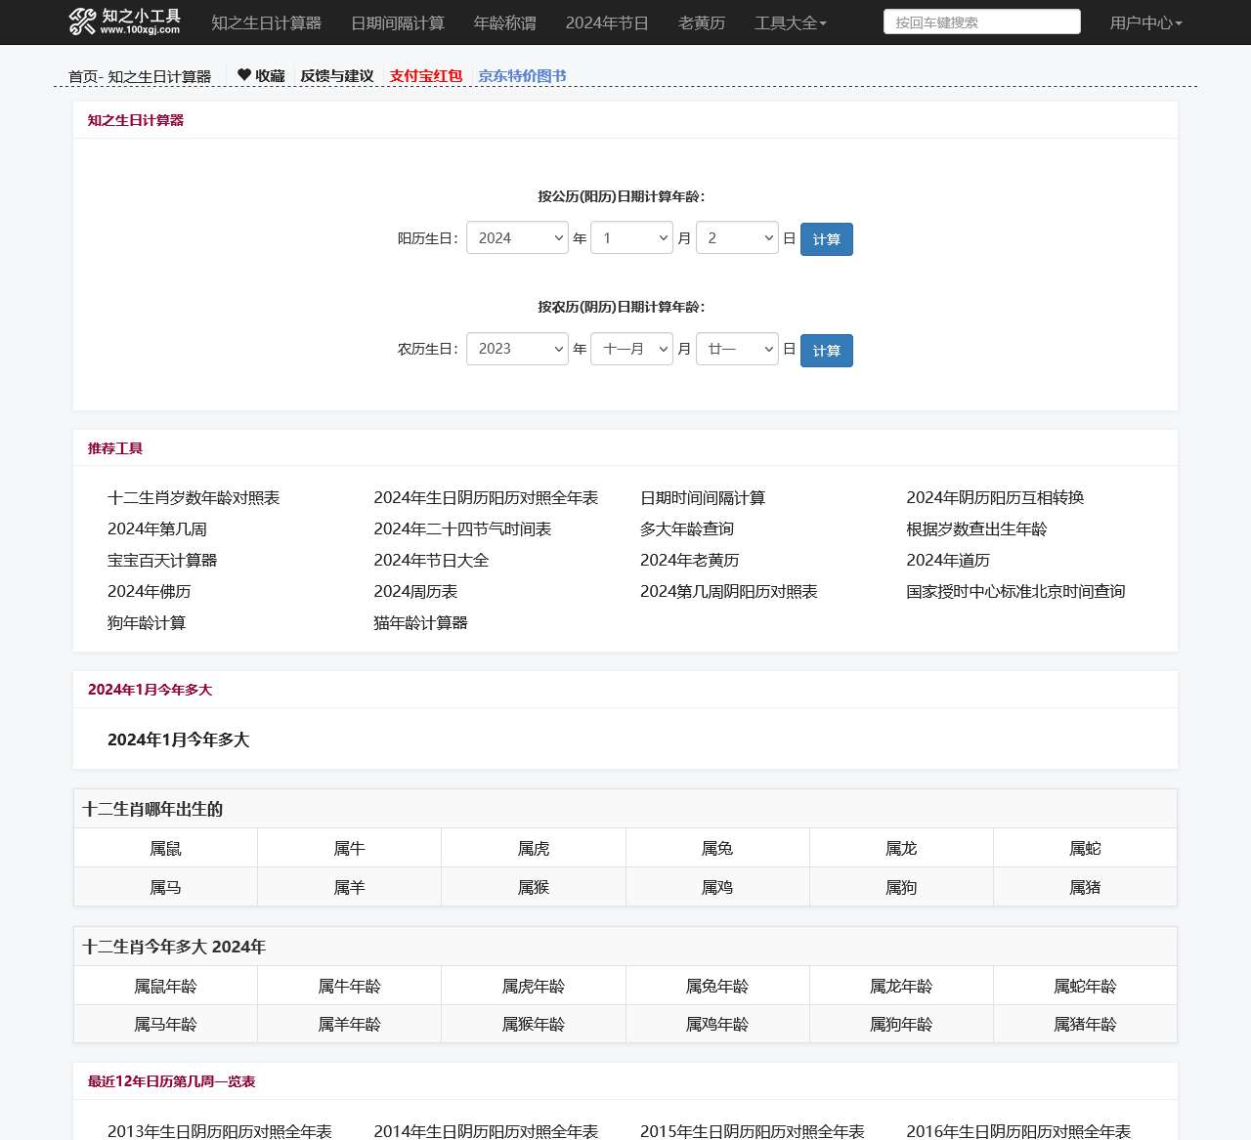The width and height of the screenshot is (1251, 1140).
Task: Open 2016年生日阴历阳历对照全年表 link
Action: (1018, 1130)
